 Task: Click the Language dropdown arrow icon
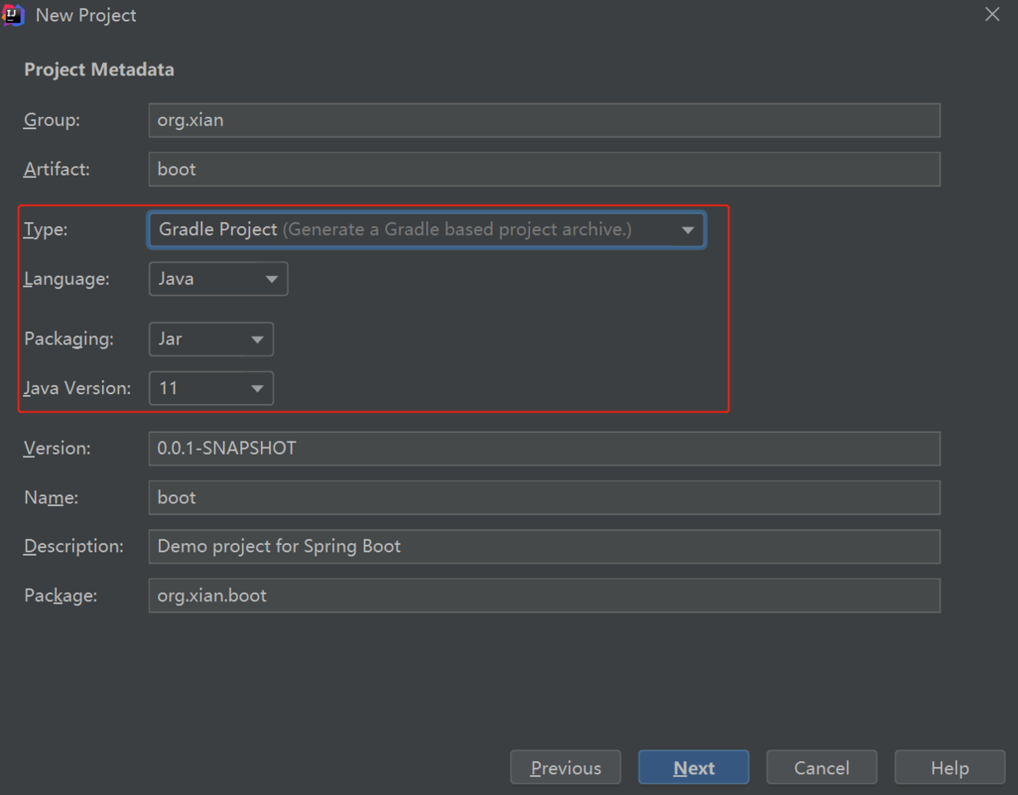pyautogui.click(x=272, y=280)
